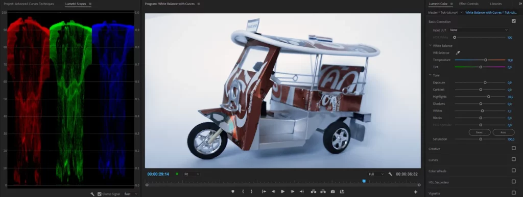Viewport: 523px width, 197px height.
Task: Click the tuk-tuk video preview frame
Action: click(x=283, y=91)
